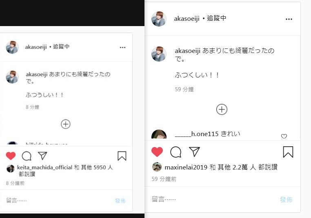Share left post with paper plane icon
The height and width of the screenshot is (218, 311).
tap(42, 156)
